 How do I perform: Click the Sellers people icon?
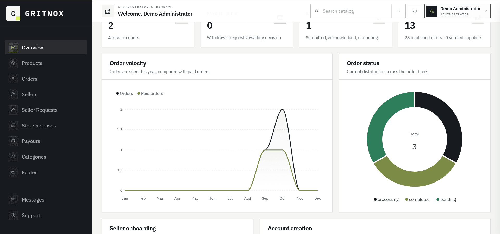13,94
